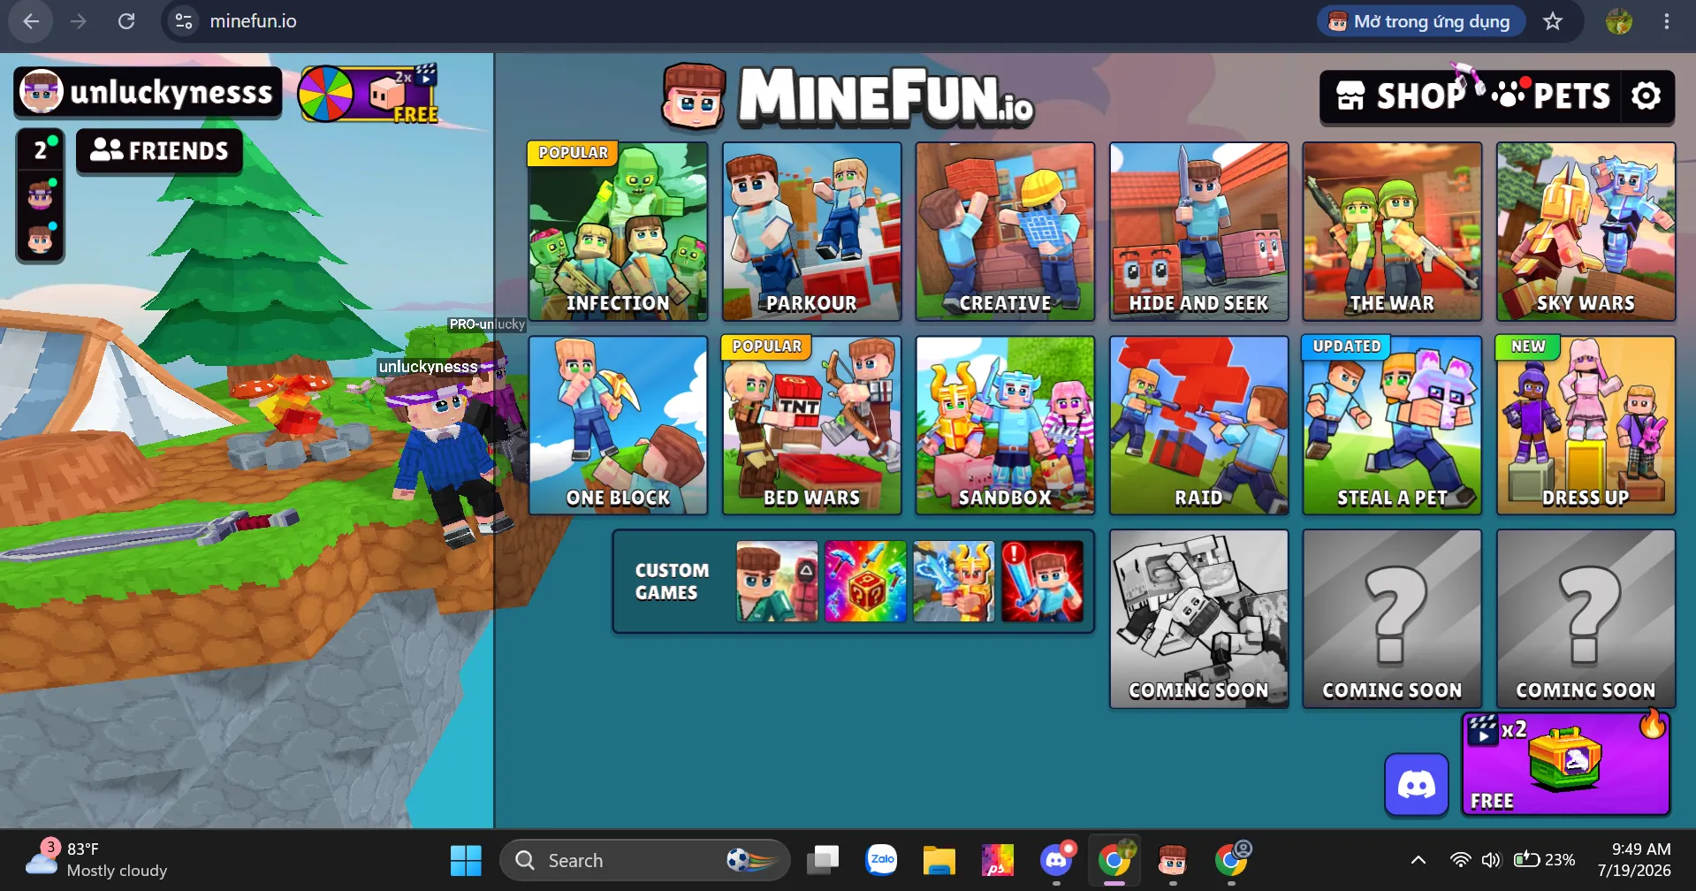Enter the Sandbox game mode
1696x891 pixels.
point(1005,425)
